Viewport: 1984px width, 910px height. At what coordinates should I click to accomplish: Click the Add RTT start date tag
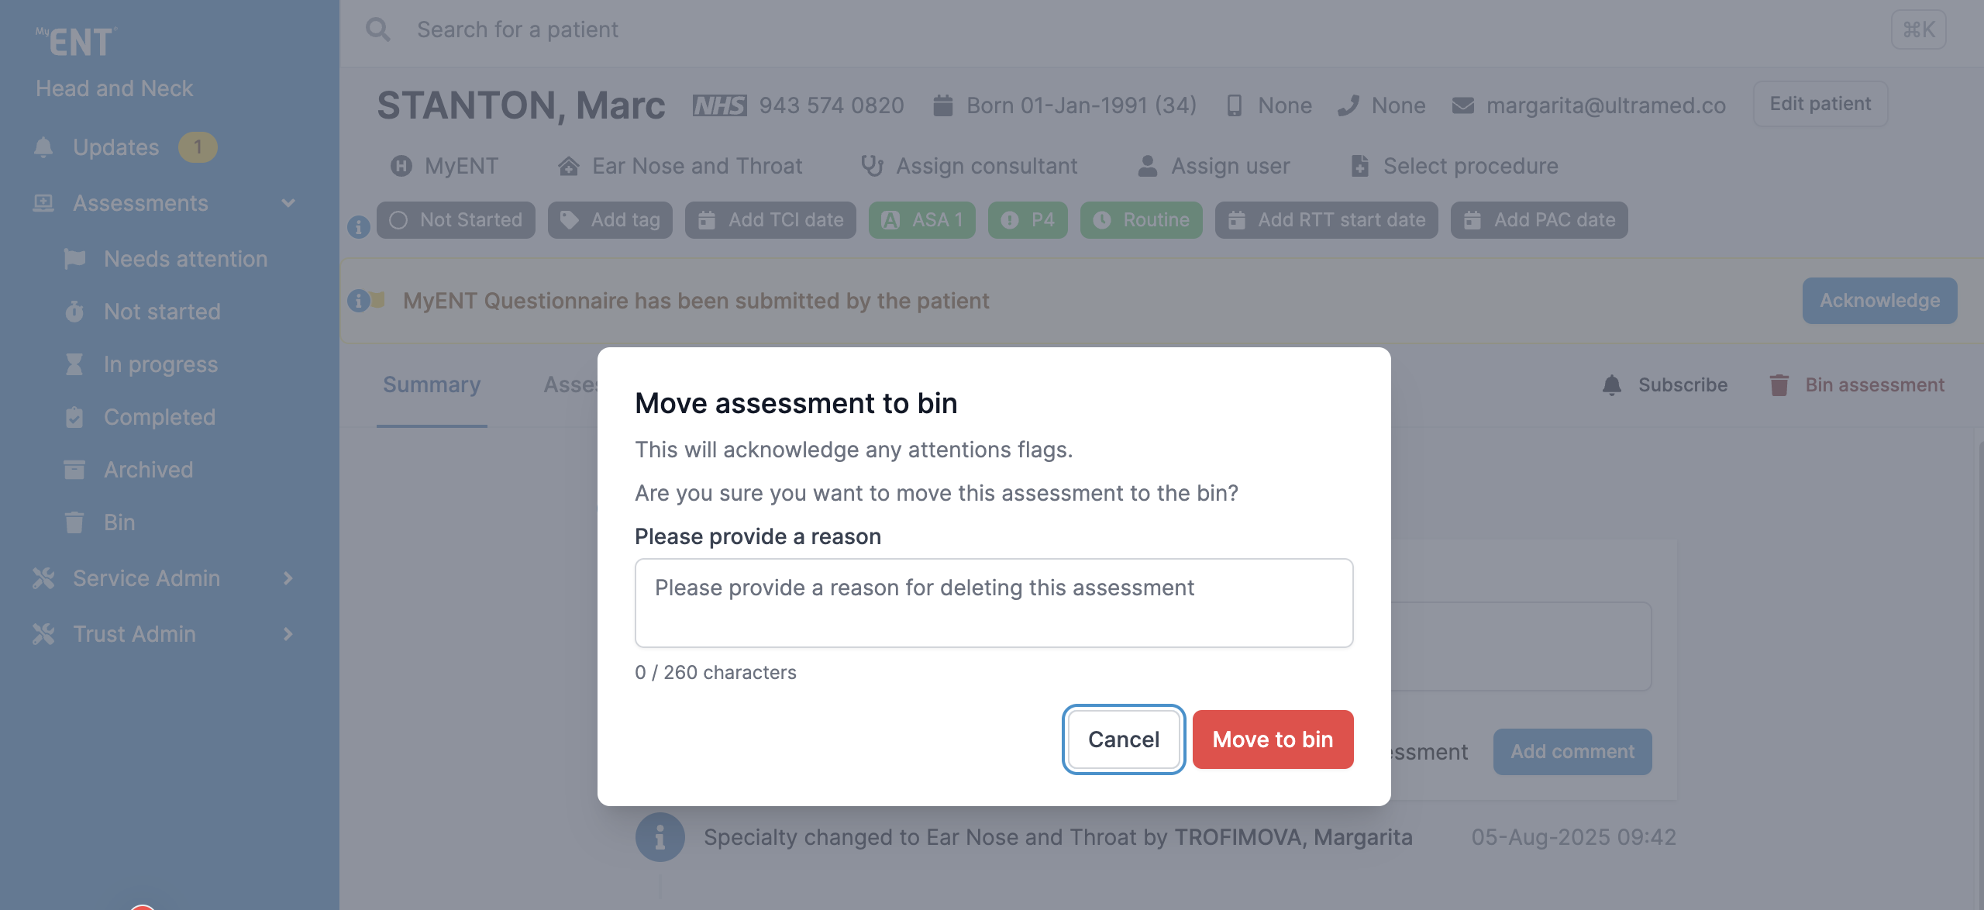click(x=1326, y=220)
